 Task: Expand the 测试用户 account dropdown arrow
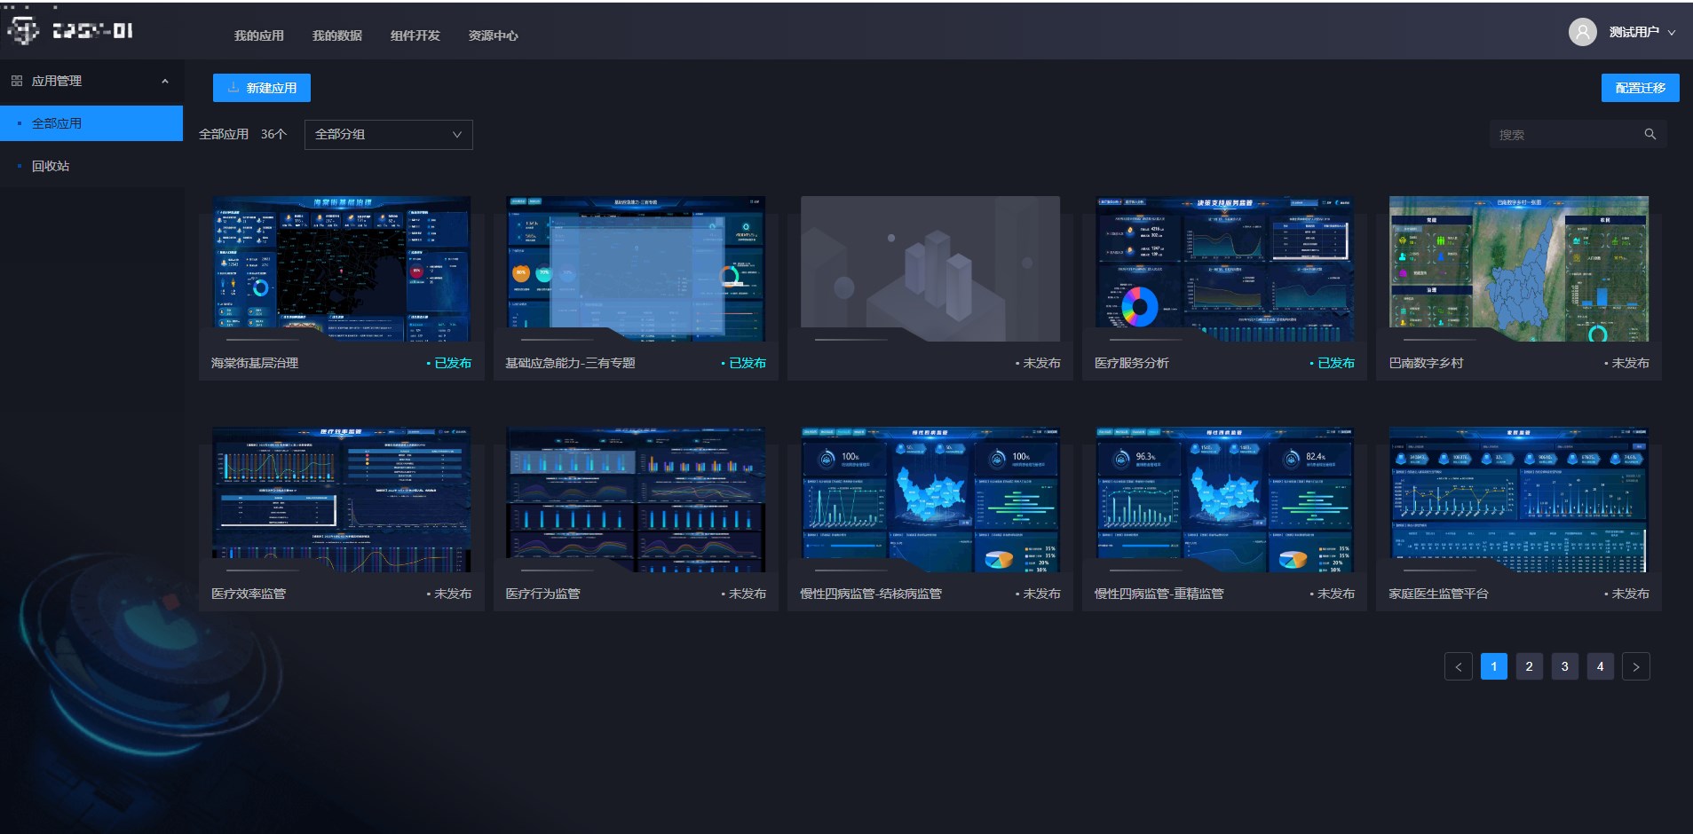tap(1672, 32)
